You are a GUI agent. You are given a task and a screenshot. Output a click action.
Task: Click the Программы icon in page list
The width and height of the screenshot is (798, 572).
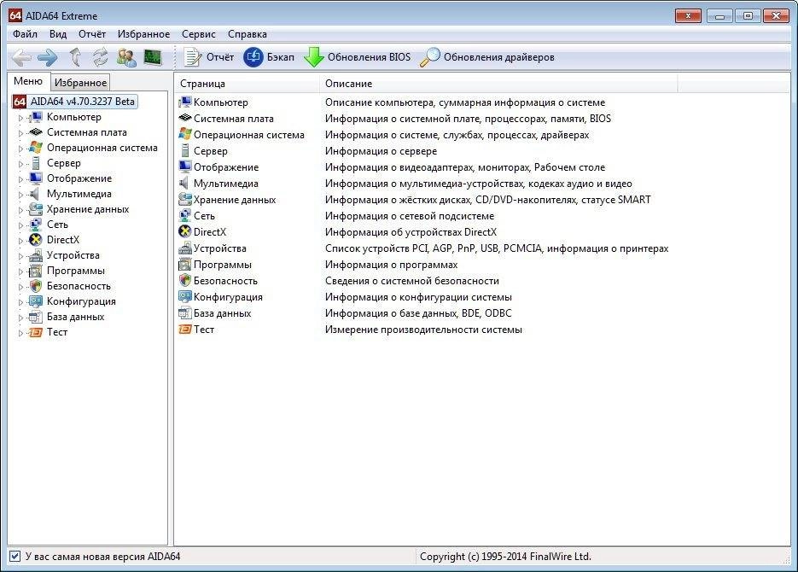click(x=184, y=265)
